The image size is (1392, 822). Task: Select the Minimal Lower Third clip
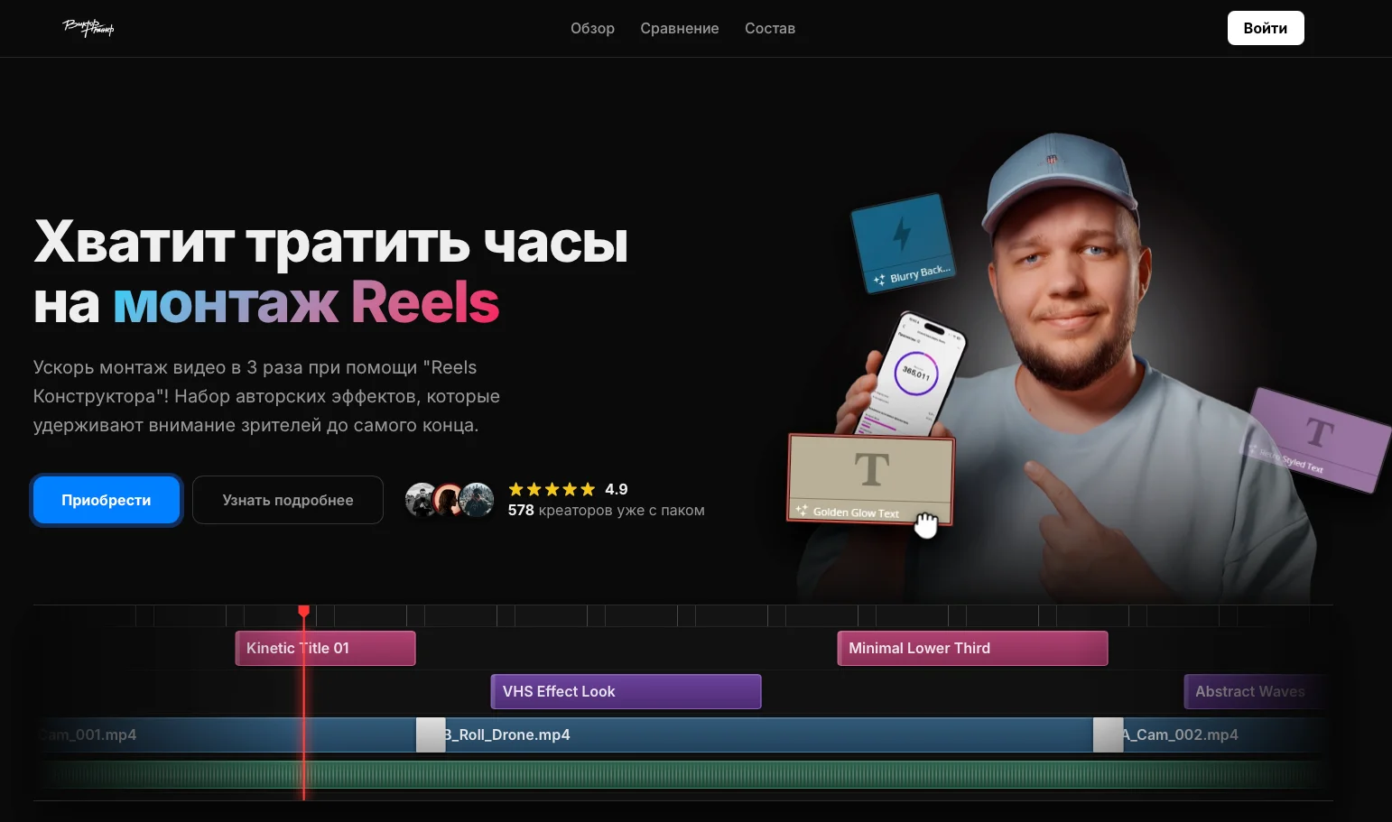pyautogui.click(x=972, y=648)
